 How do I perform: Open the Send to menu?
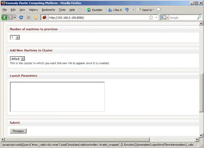tap(146, 10)
